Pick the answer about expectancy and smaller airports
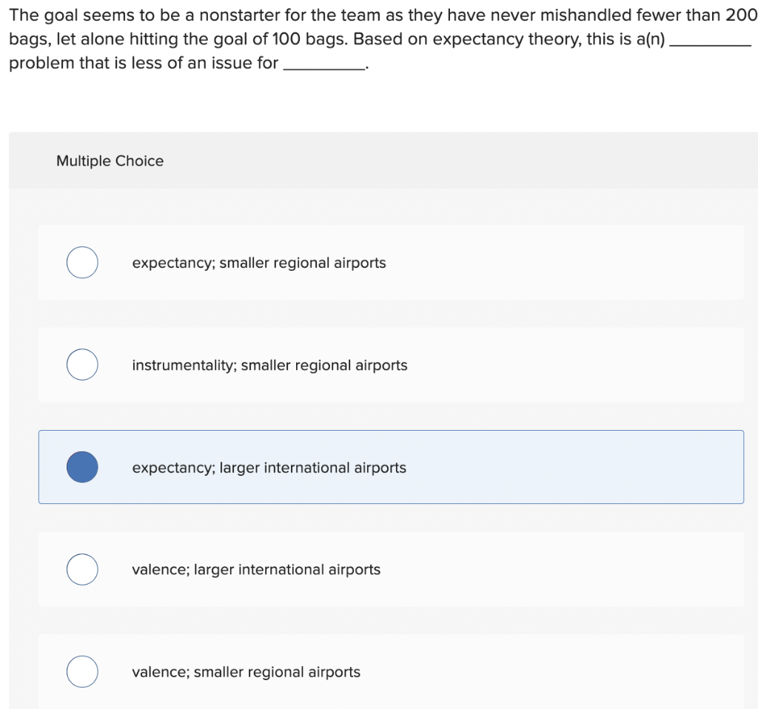758x709 pixels. [x=258, y=263]
